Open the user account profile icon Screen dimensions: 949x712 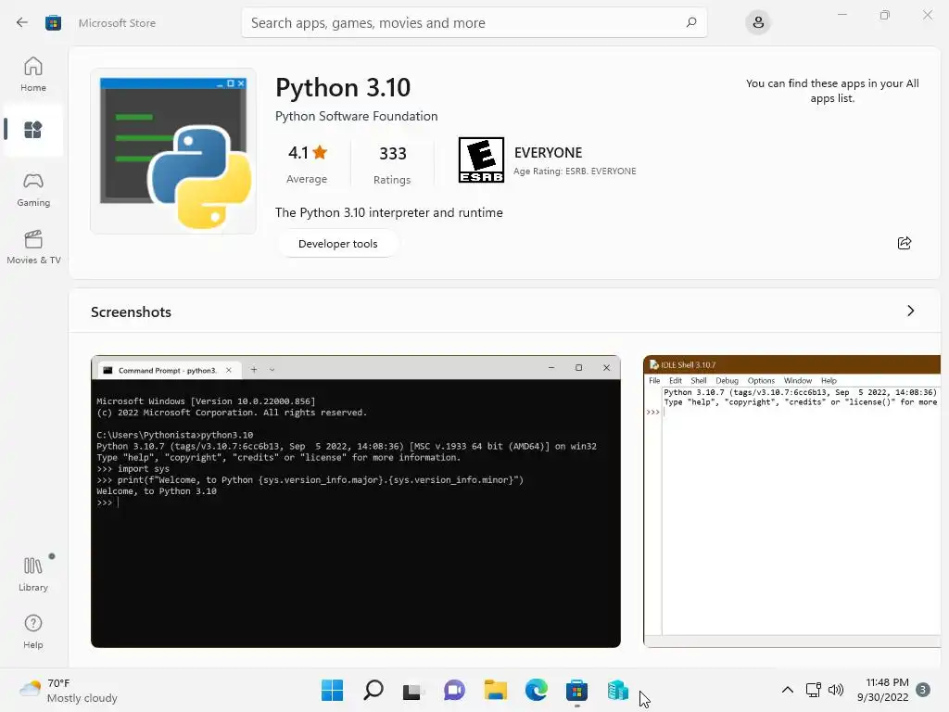[x=758, y=22]
